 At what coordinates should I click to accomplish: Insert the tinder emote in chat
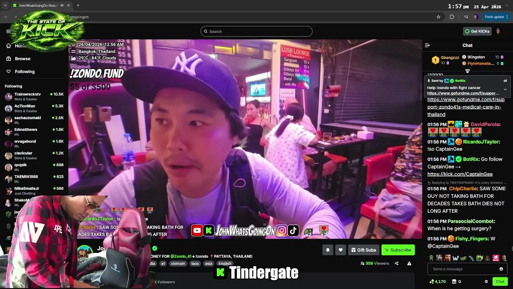point(497,258)
